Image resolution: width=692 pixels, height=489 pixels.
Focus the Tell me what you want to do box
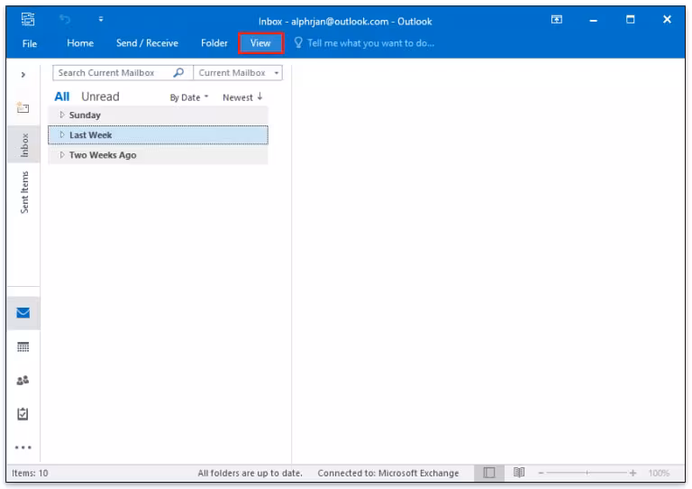point(370,43)
